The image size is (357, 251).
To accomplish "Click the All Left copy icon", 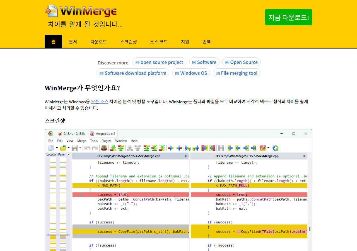I will pos(212,148).
